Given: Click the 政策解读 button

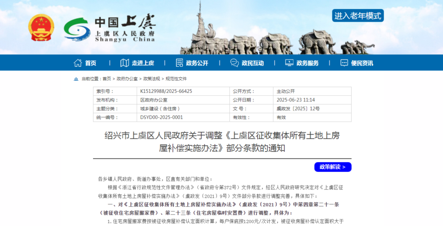Looking at the screenshot, I should 333,167.
